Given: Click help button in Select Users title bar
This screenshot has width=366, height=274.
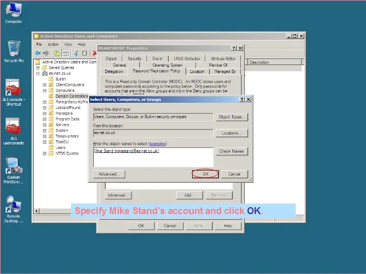Looking at the screenshot, I should [x=241, y=99].
